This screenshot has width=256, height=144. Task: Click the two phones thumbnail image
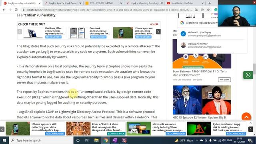78,33
